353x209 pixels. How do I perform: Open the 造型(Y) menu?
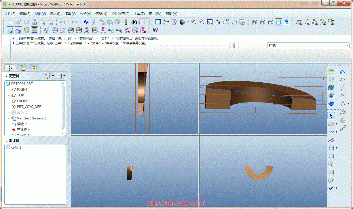[x=70, y=13]
